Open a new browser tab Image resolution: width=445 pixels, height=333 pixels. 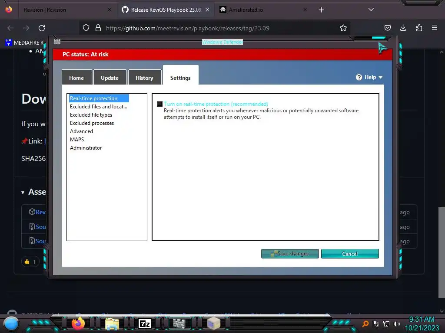click(321, 10)
